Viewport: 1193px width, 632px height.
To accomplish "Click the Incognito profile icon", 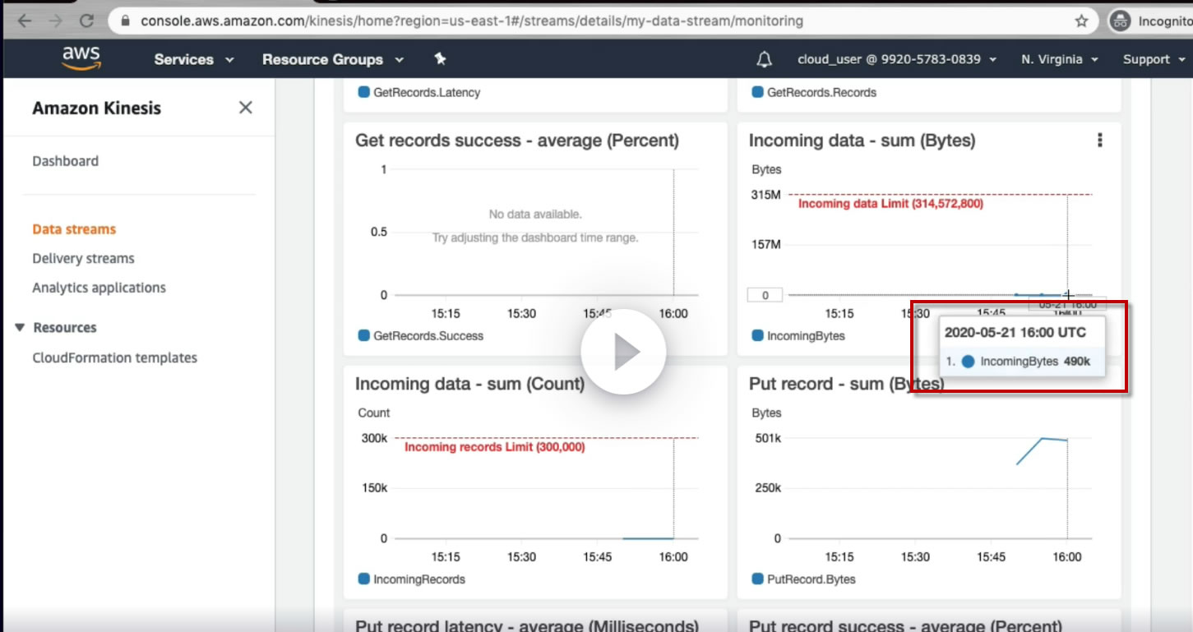I will coord(1119,21).
